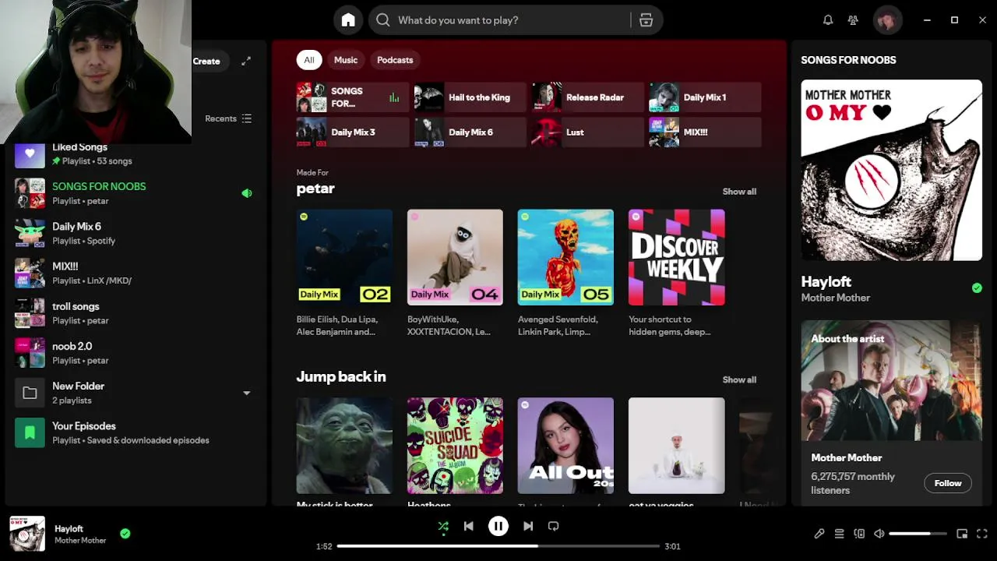Screen dimensions: 997x561
Task: Pause the current song
Action: [x=498, y=526]
